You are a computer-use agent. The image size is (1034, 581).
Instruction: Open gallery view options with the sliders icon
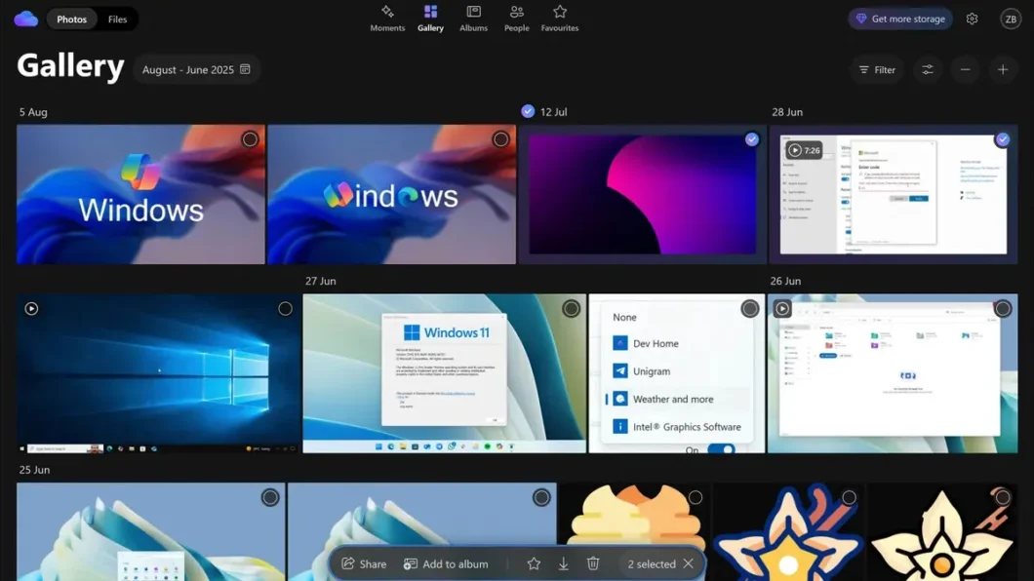click(x=927, y=69)
